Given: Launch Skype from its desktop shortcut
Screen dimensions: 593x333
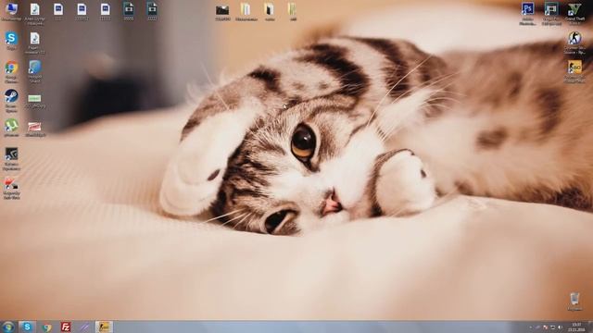Looking at the screenshot, I should click(11, 41).
